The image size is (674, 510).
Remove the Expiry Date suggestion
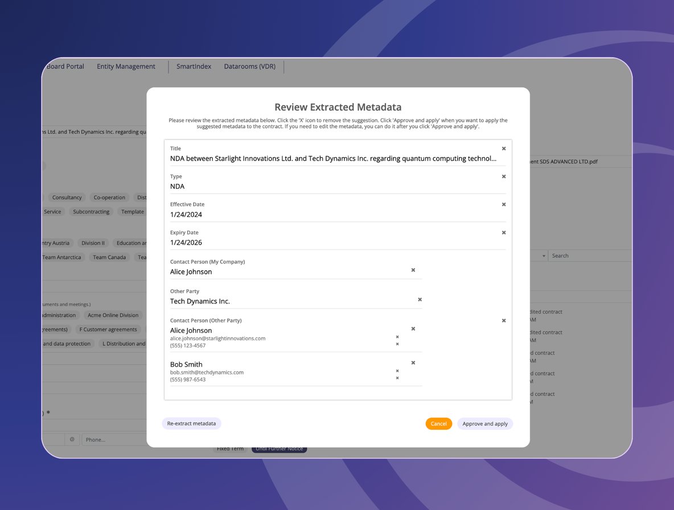(x=504, y=232)
